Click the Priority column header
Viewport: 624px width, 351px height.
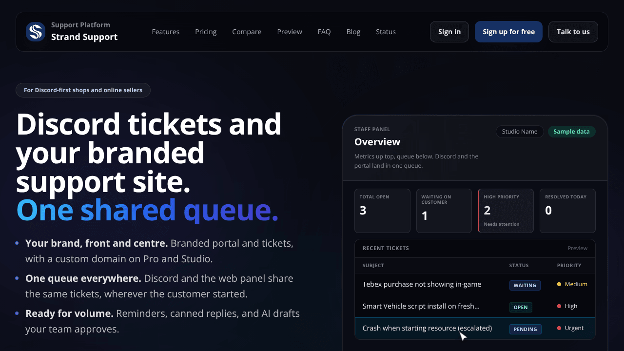(x=569, y=266)
